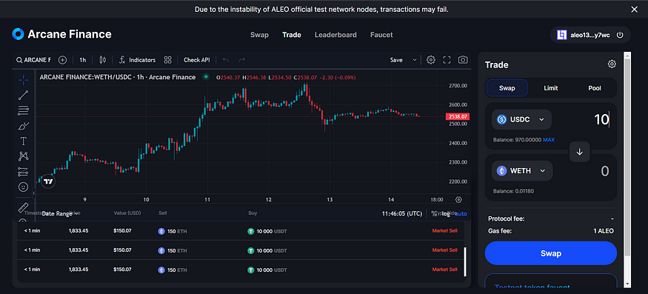The image size is (648, 294).
Task: Select the text annotation tool
Action: [24, 141]
